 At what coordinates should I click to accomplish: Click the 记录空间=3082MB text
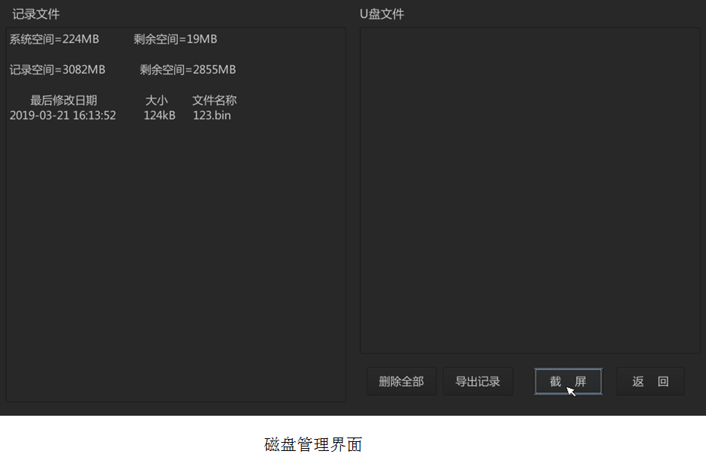point(57,70)
